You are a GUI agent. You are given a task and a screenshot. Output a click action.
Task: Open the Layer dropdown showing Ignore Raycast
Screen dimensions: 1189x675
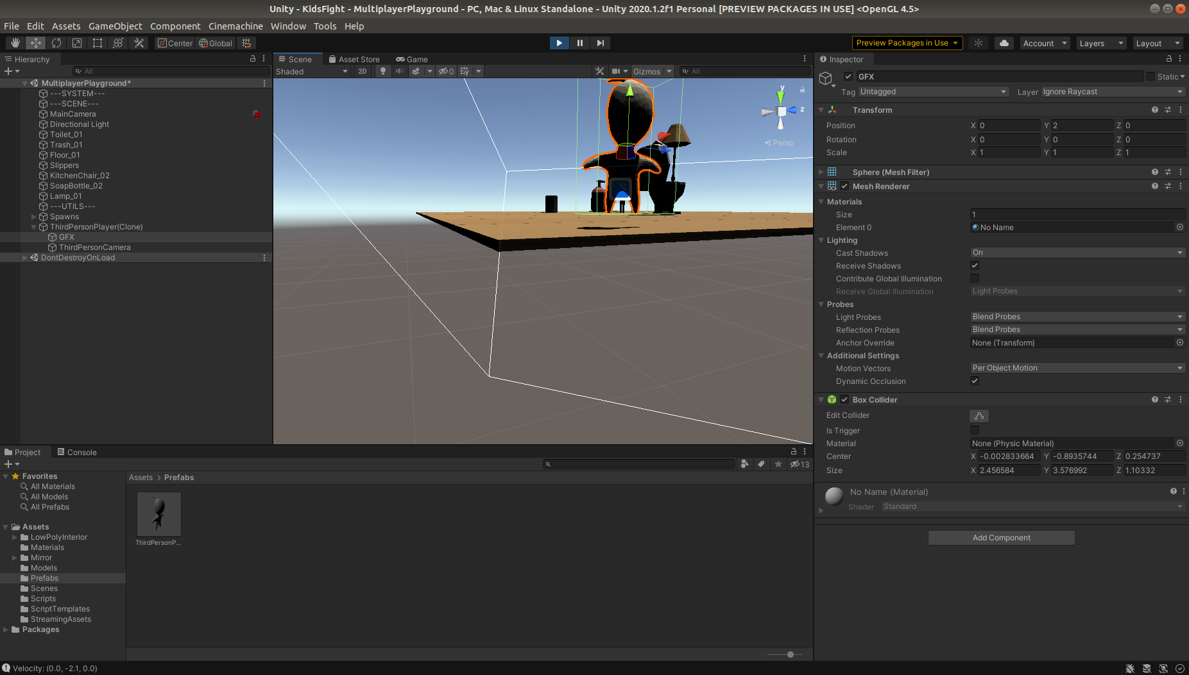[x=1113, y=92]
